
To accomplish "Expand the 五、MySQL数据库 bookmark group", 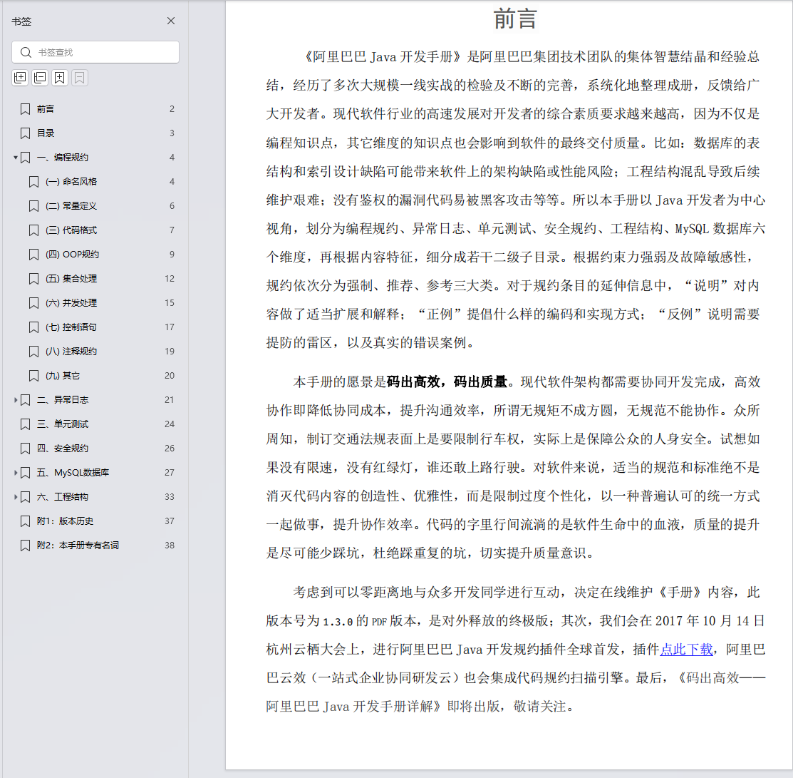I will click(16, 472).
